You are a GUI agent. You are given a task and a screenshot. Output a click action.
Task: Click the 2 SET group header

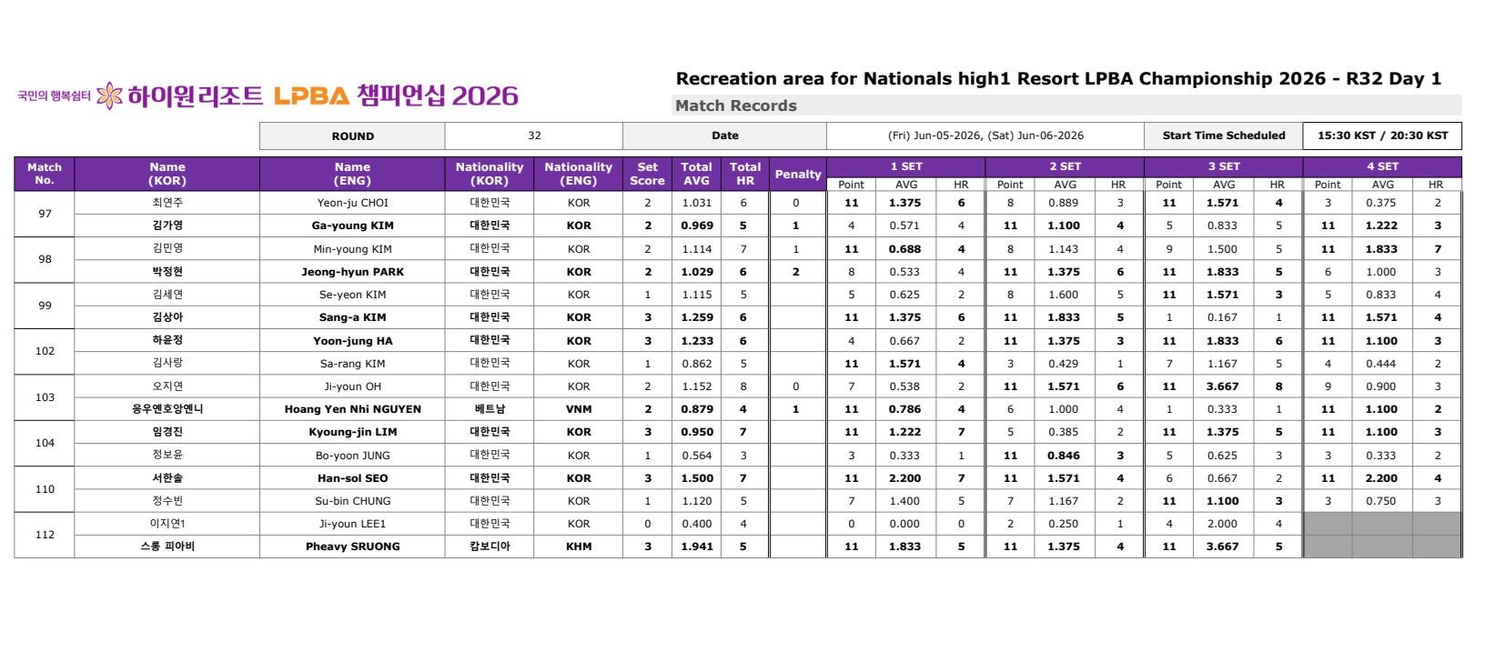[1065, 166]
